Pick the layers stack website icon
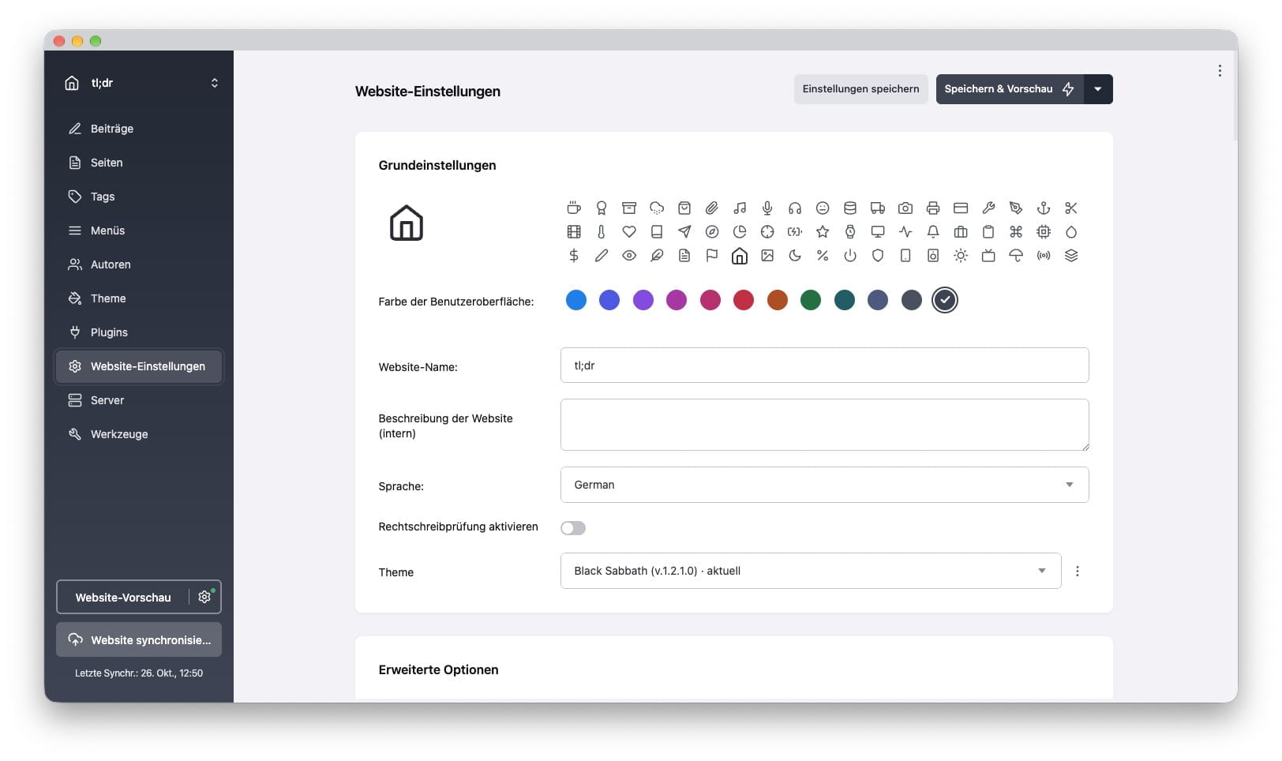The image size is (1282, 761). 1071,256
